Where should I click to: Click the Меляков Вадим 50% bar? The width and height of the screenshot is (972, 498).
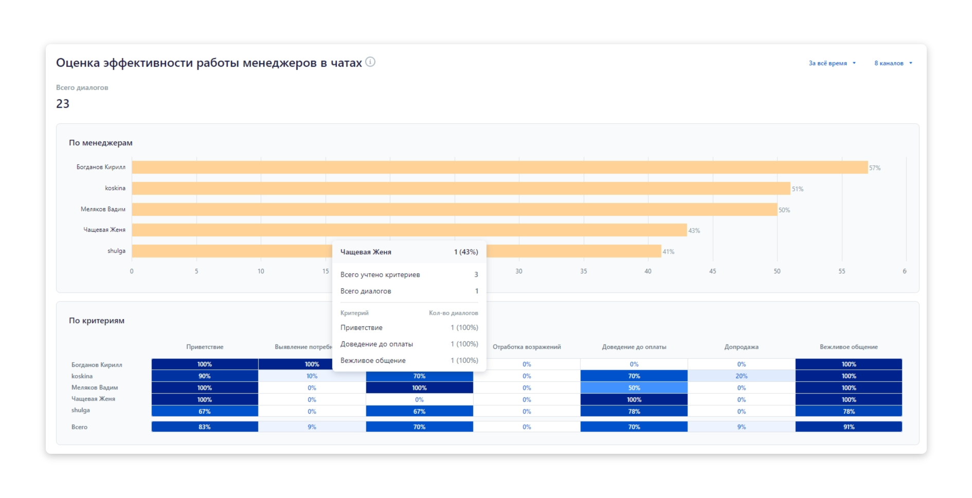point(454,210)
